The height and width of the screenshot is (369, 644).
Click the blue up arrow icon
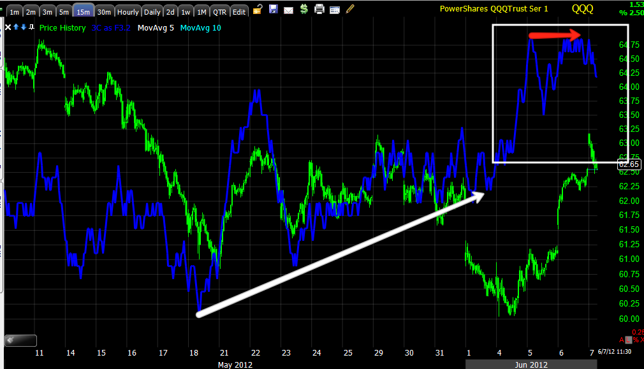click(16, 27)
